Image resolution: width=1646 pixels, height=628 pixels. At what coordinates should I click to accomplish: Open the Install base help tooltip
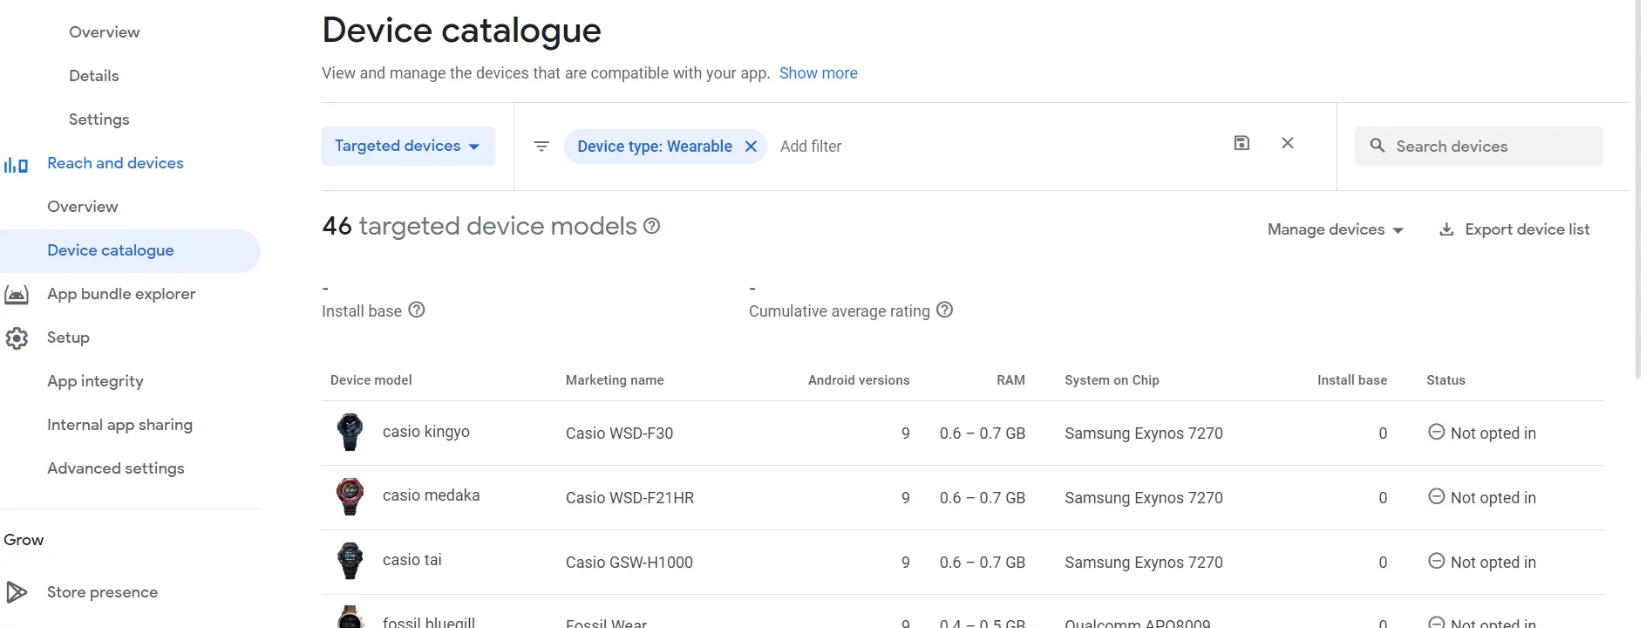417,311
